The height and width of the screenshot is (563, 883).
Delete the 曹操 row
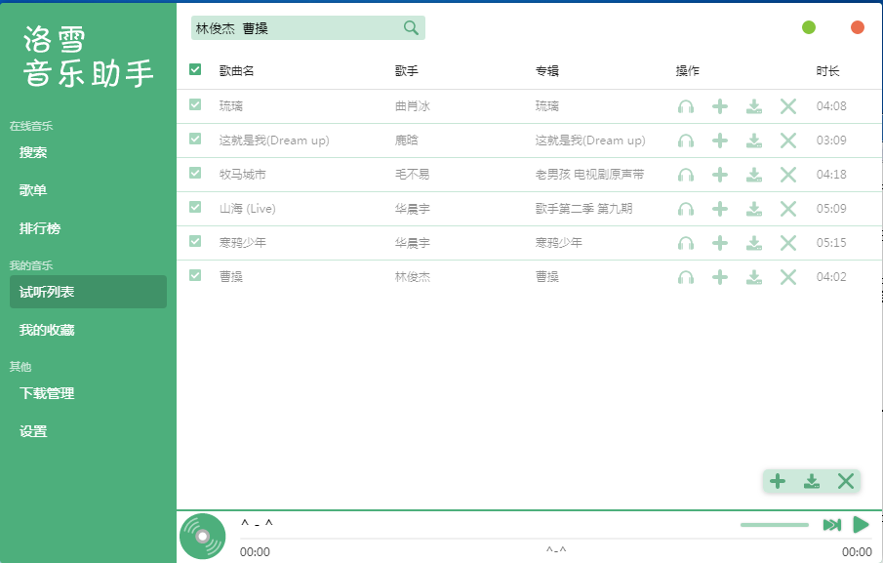788,277
